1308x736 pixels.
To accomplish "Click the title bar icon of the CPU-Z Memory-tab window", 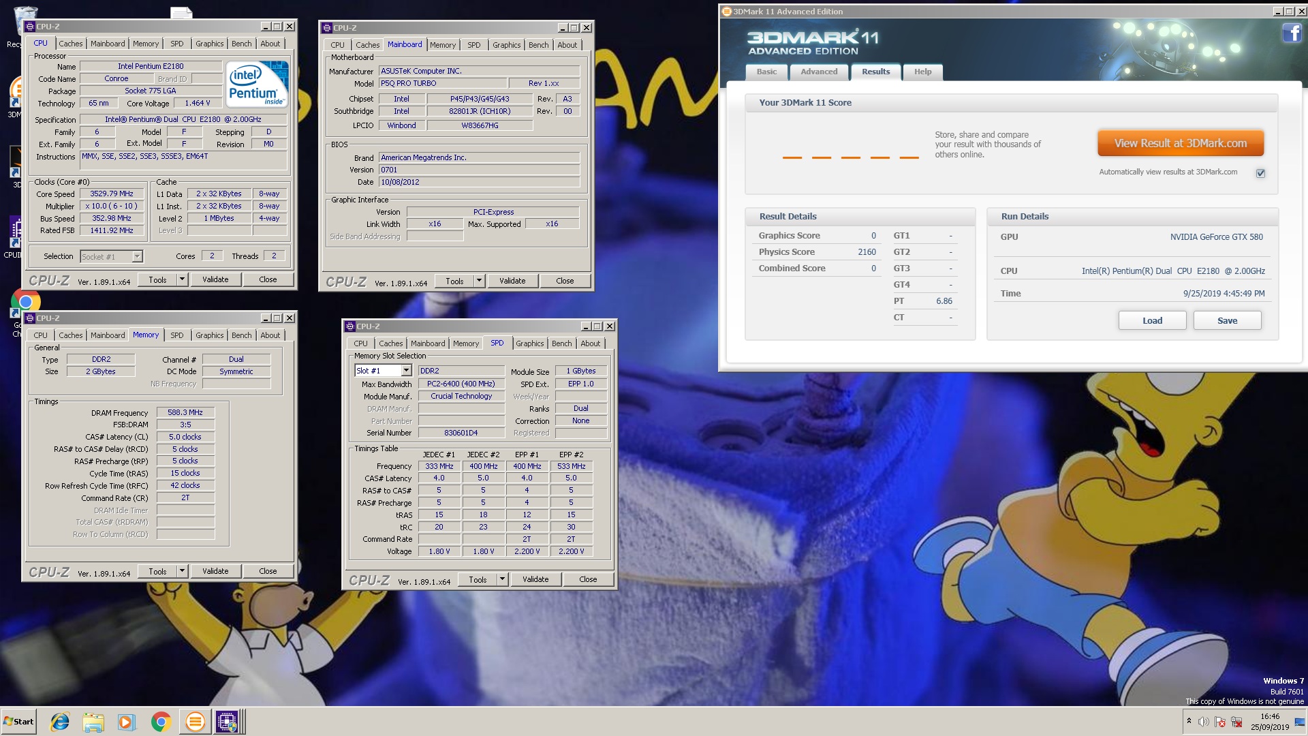I will click(x=30, y=318).
